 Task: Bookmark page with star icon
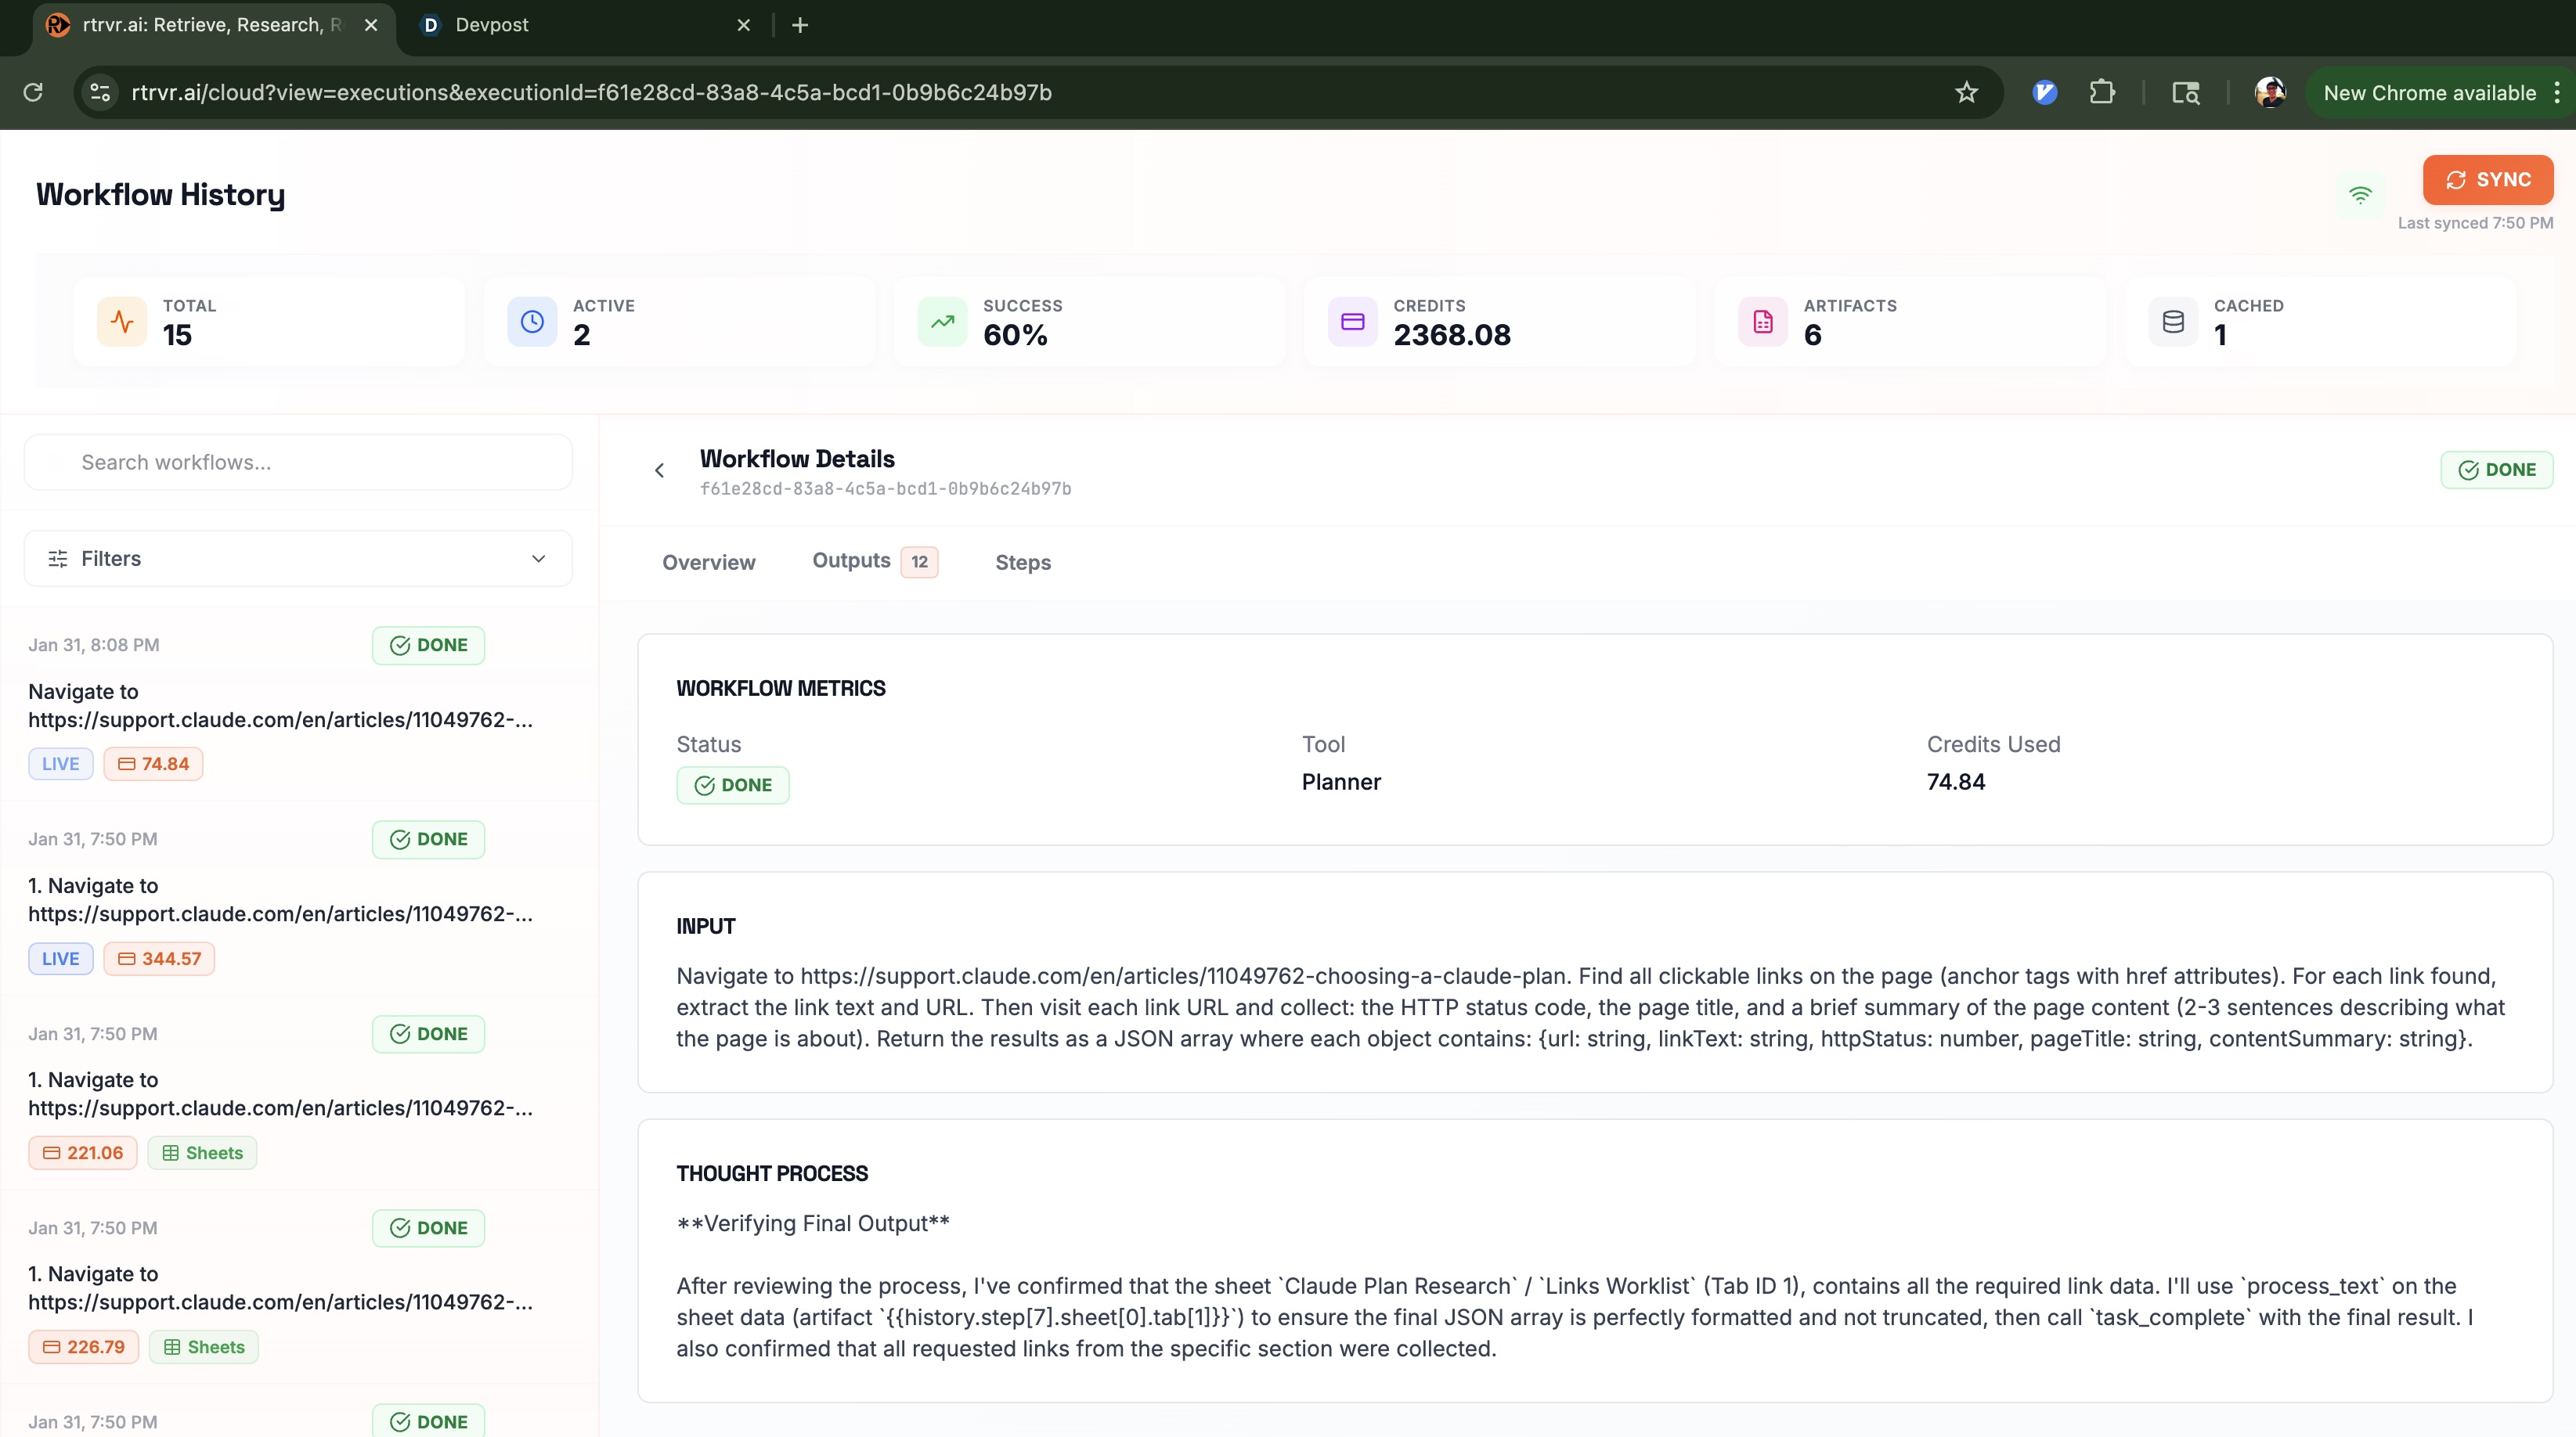pyautogui.click(x=1966, y=93)
